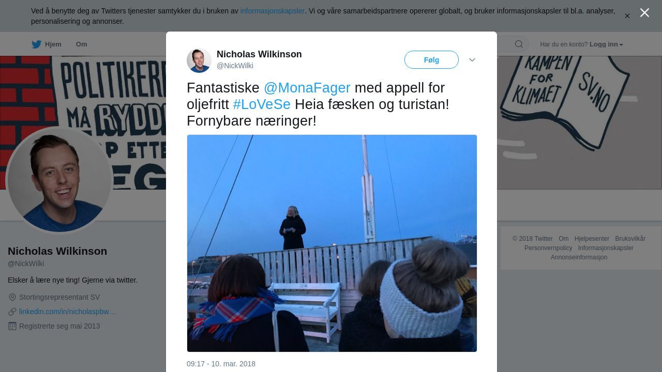Open Personvernpolicy footer link

point(548,248)
